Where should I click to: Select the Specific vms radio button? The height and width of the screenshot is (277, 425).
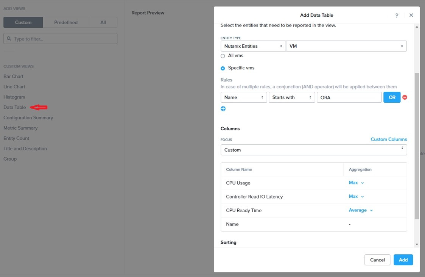pos(223,68)
